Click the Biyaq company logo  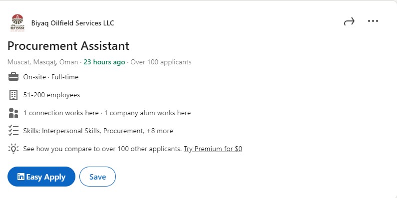[17, 23]
